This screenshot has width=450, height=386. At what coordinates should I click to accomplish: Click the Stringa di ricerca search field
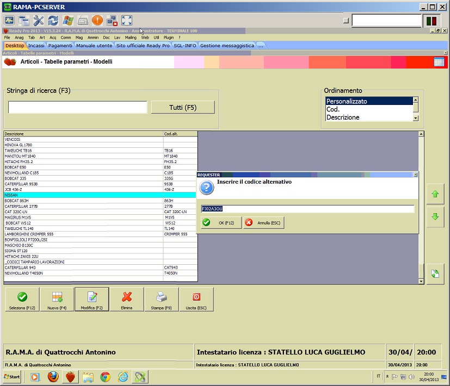[77, 107]
